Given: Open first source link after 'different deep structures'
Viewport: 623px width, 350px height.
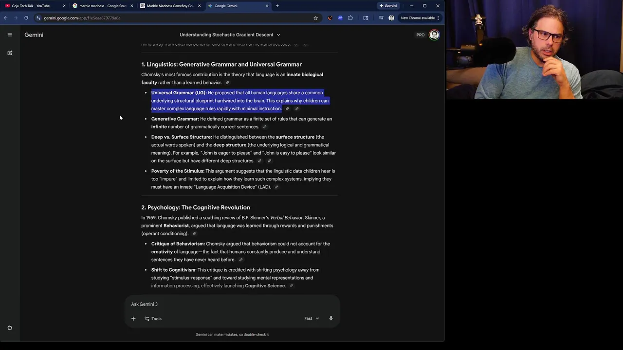Looking at the screenshot, I should pos(260,161).
